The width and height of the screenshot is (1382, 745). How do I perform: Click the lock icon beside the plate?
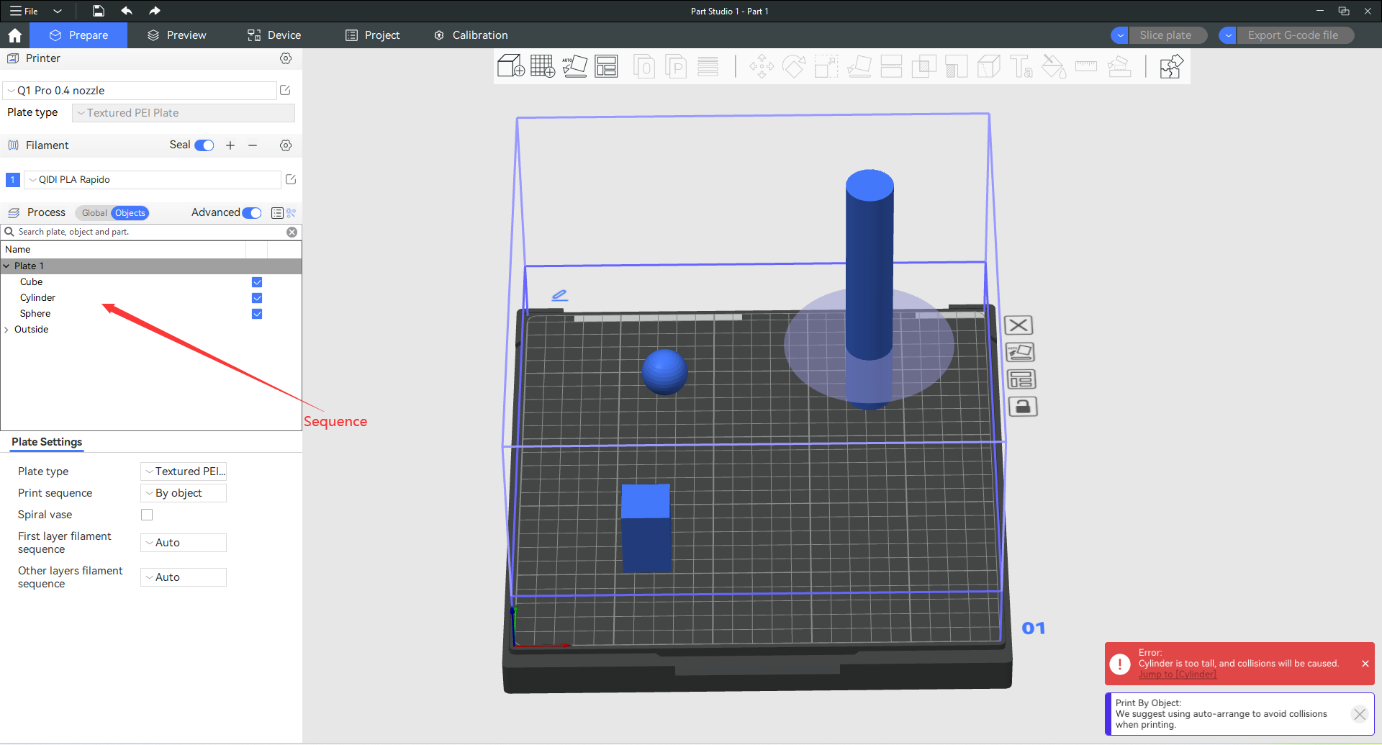click(x=1022, y=407)
